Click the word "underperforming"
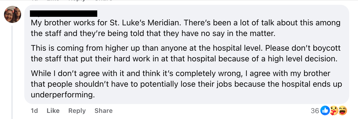The height and width of the screenshot is (119, 358). click(63, 95)
